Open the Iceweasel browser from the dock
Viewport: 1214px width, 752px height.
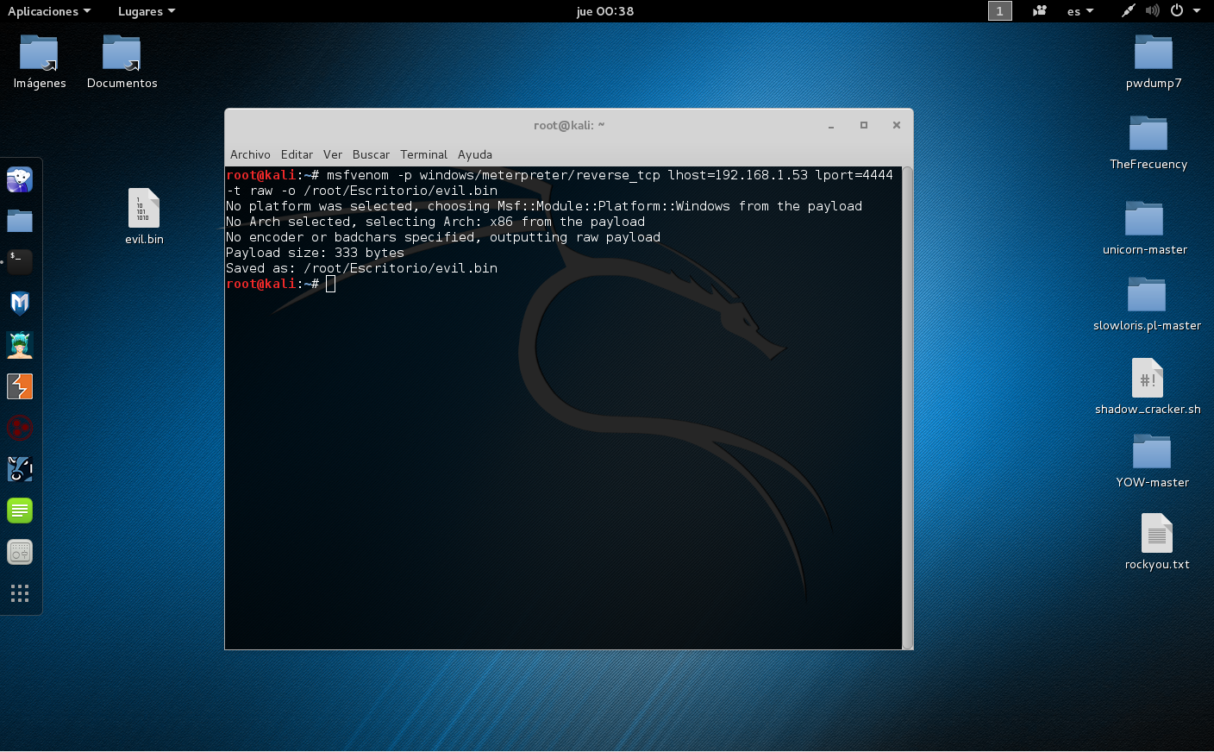coord(20,179)
